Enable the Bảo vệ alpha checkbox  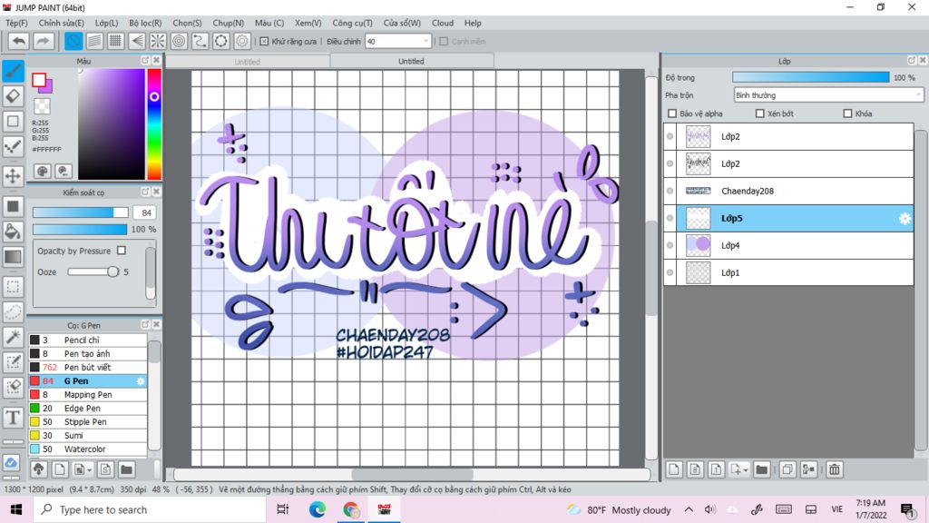(672, 113)
